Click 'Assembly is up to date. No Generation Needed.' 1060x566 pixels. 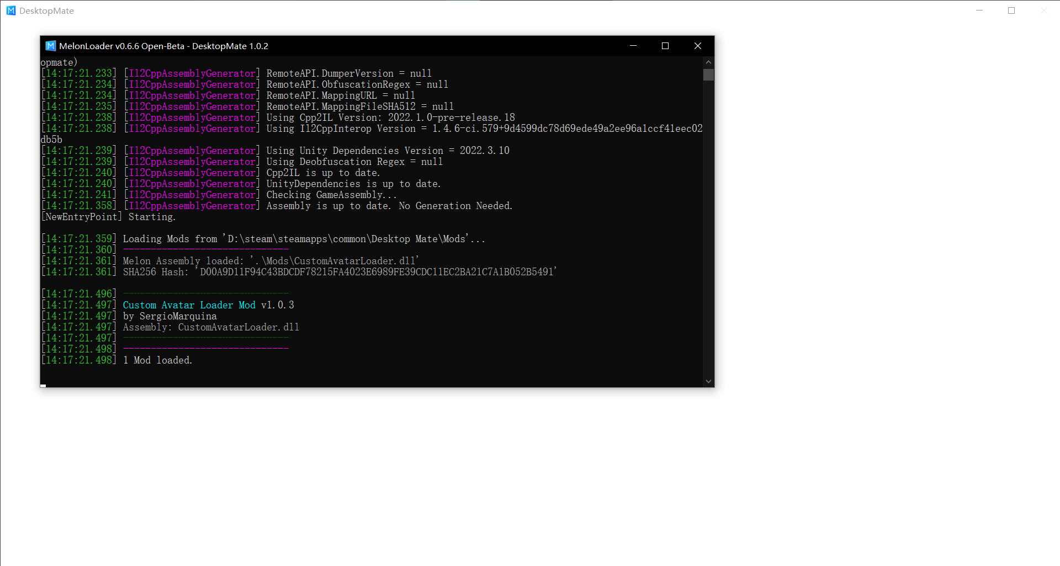click(x=389, y=206)
